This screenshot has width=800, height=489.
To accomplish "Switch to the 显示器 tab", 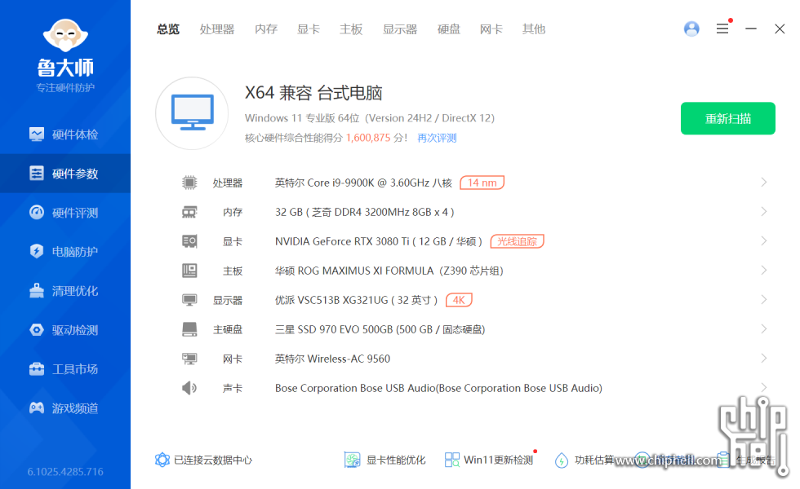I will (x=400, y=29).
